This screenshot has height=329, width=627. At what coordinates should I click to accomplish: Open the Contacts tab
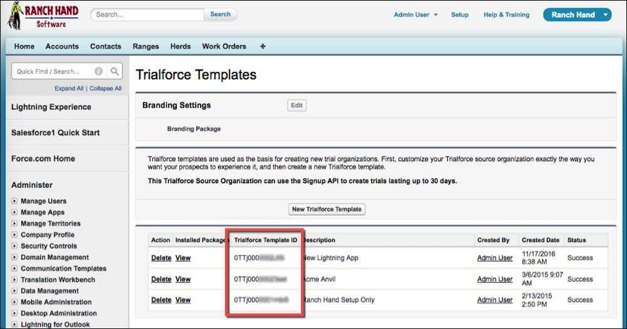105,46
